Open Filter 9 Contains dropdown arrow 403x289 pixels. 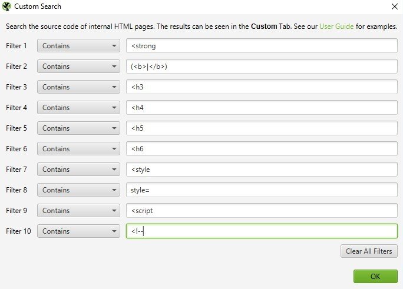pyautogui.click(x=114, y=211)
